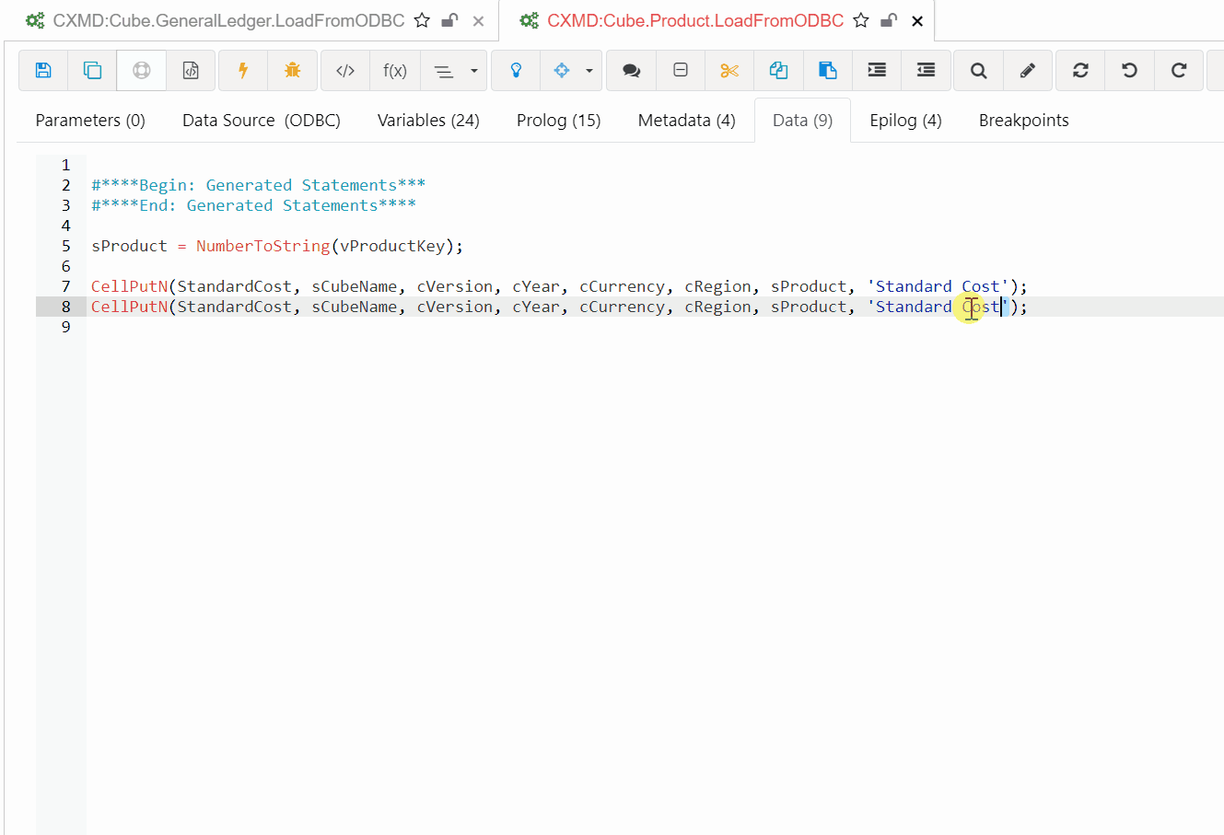Switch to the Parameters (0) tab
The width and height of the screenshot is (1224, 835).
coord(90,121)
